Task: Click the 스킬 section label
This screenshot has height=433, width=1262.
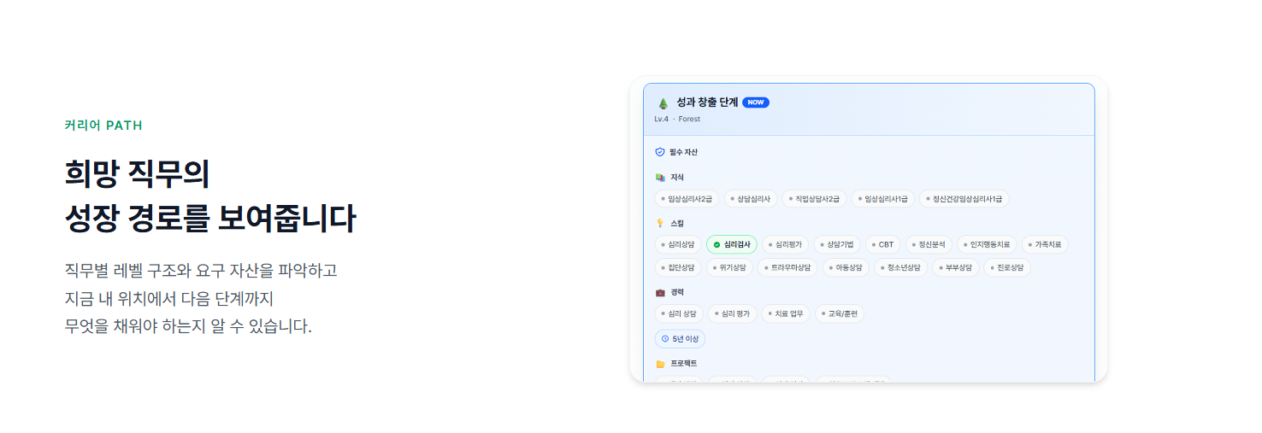Action: (677, 223)
